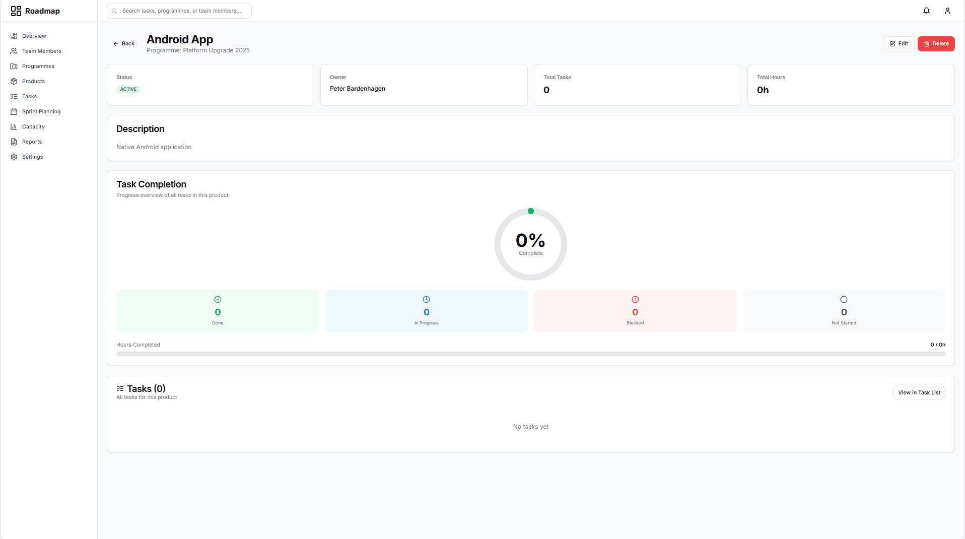
Task: Open the Sprint Planning calendar icon
Action: pyautogui.click(x=13, y=111)
